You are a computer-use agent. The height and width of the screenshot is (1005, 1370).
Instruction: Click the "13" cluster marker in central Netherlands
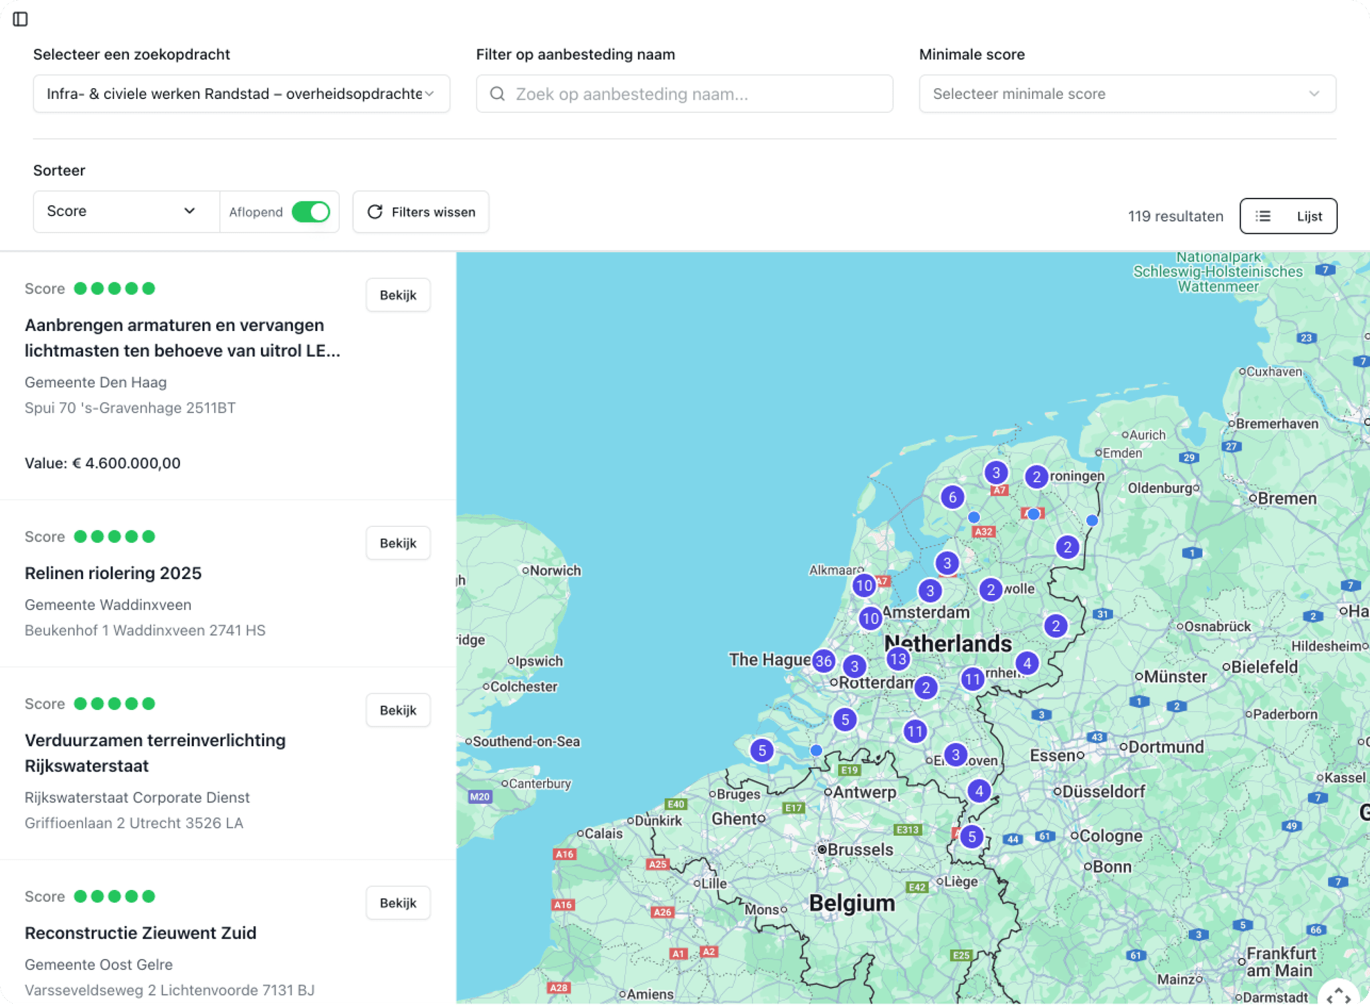point(898,658)
